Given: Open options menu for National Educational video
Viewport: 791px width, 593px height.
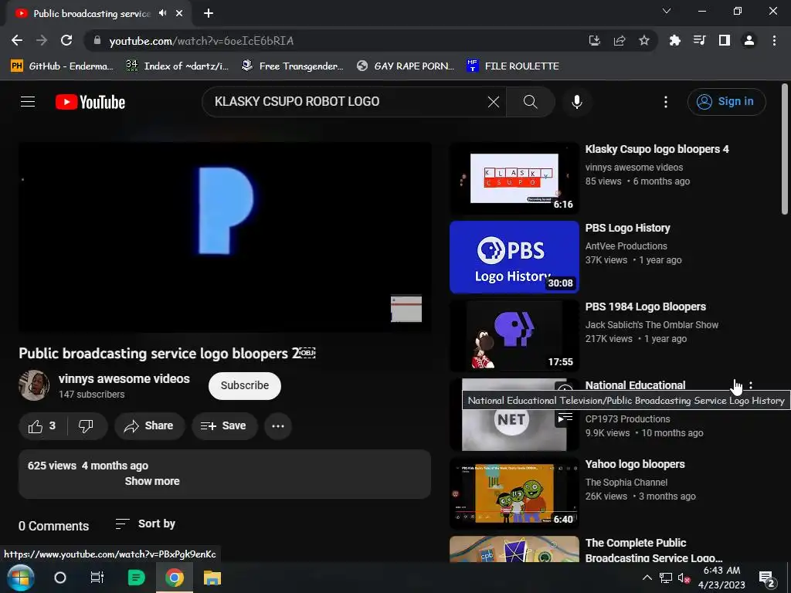Looking at the screenshot, I should coord(751,385).
